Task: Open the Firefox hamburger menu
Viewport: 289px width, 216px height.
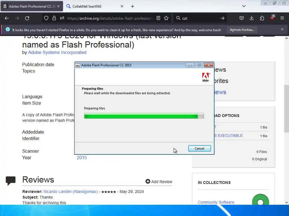Action: click(282, 18)
